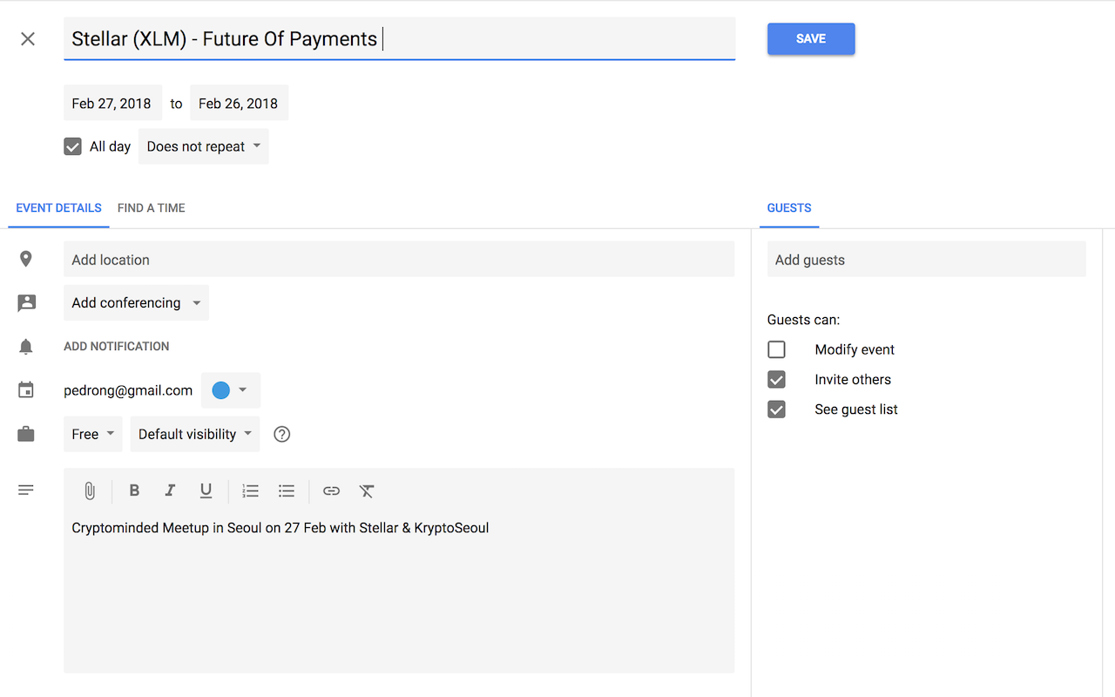The image size is (1115, 697).
Task: Insert a numbered list in description
Action: 251,491
